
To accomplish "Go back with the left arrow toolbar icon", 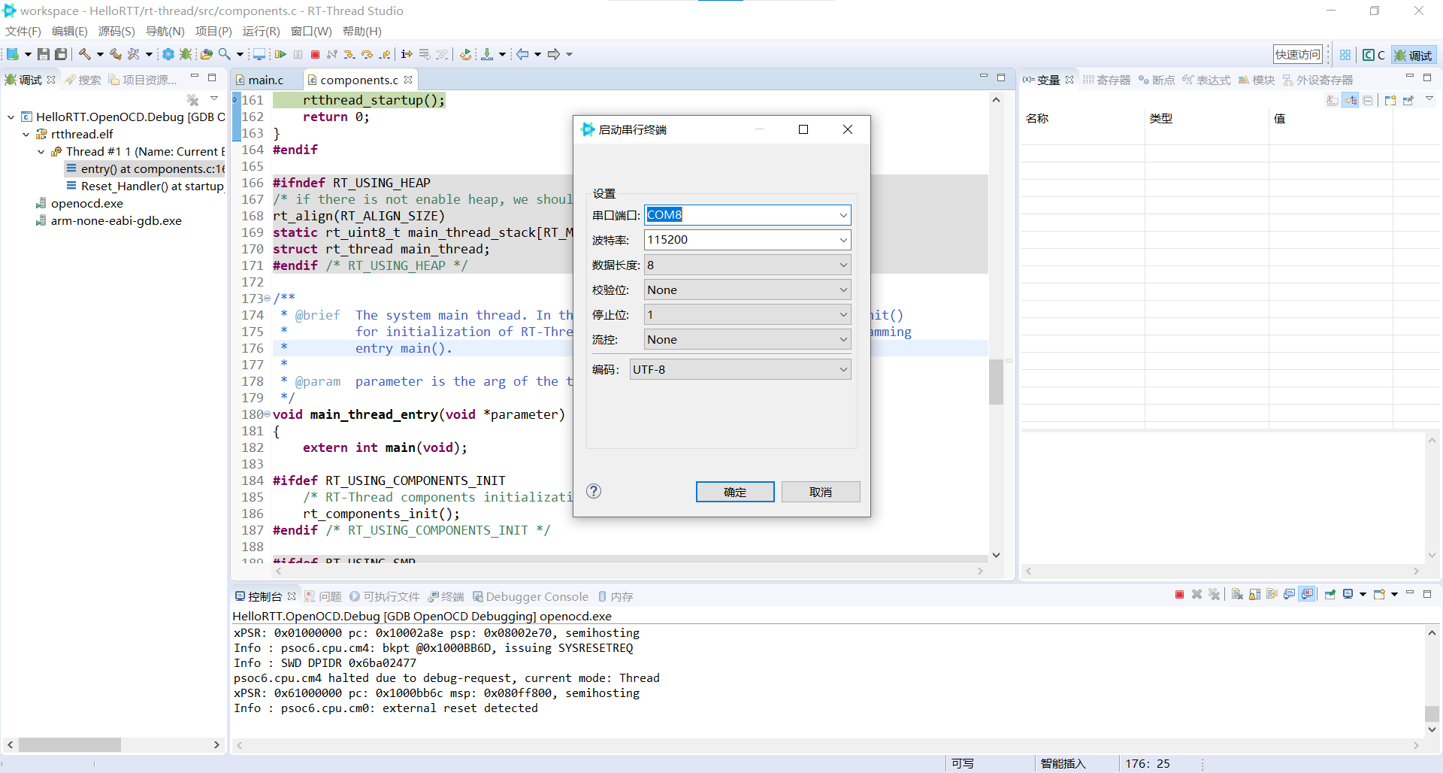I will (522, 54).
